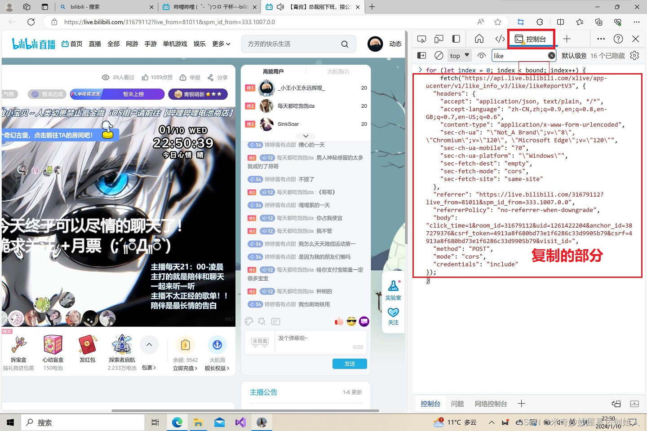
Task: Add tool to the bottom quick view
Action: click(x=521, y=404)
